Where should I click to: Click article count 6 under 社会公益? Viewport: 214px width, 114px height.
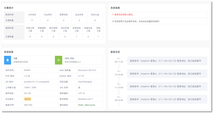pyautogui.click(x=95, y=20)
